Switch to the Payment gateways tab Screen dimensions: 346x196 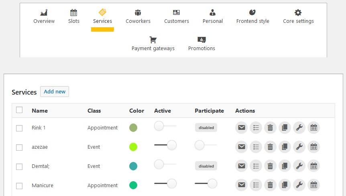(x=153, y=44)
